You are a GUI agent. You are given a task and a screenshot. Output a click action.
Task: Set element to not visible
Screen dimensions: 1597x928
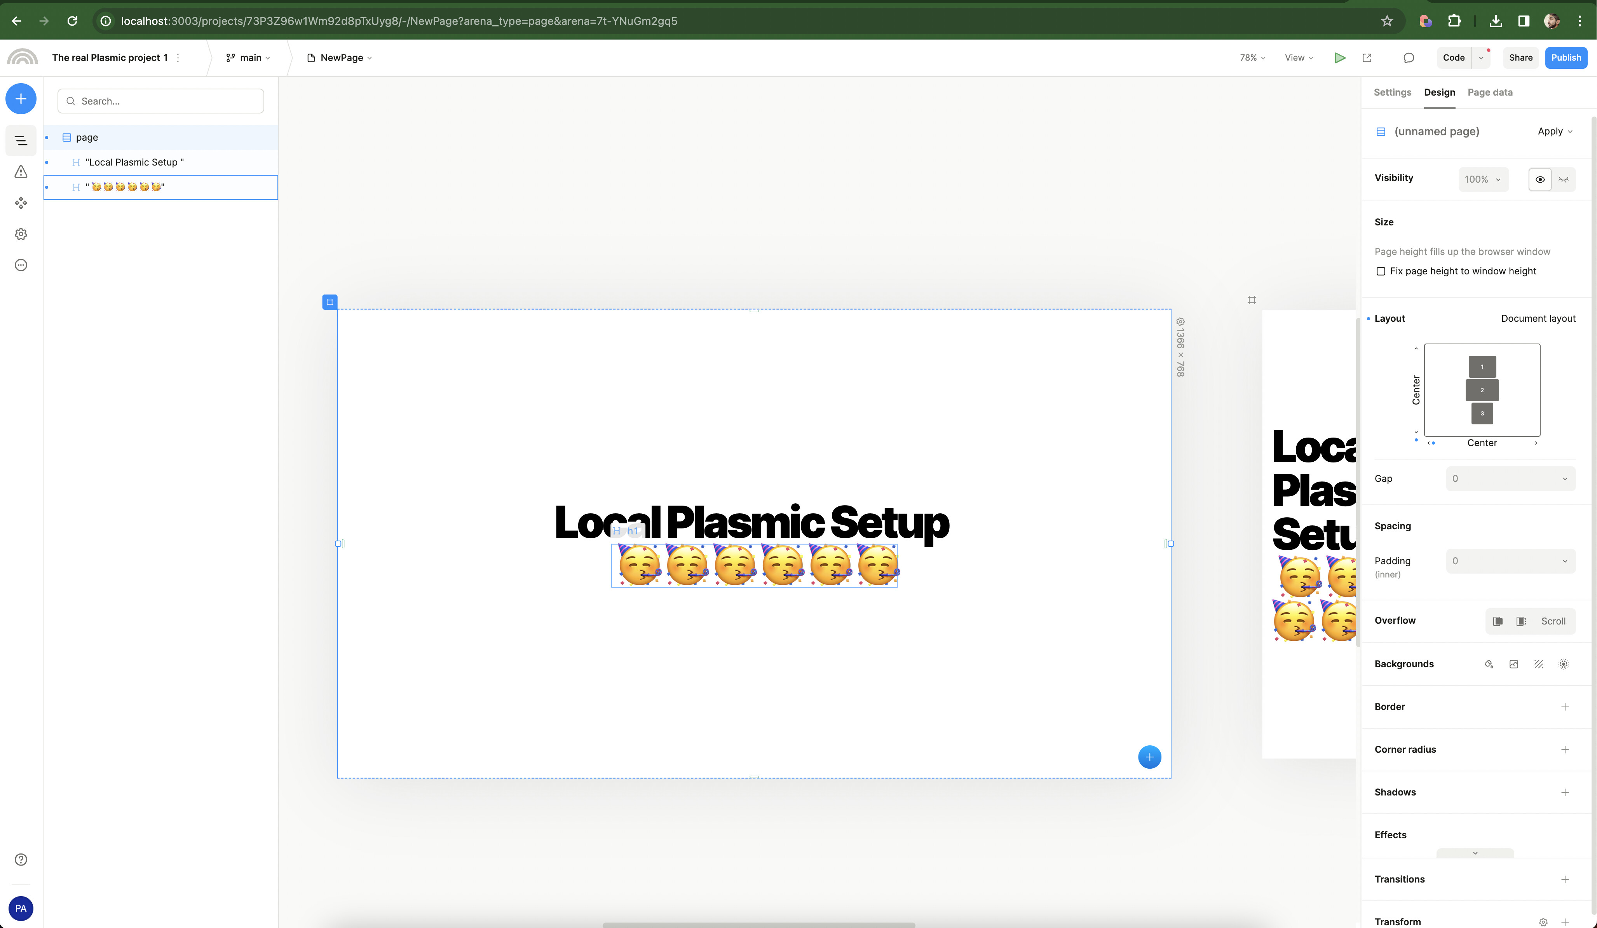[x=1564, y=180]
